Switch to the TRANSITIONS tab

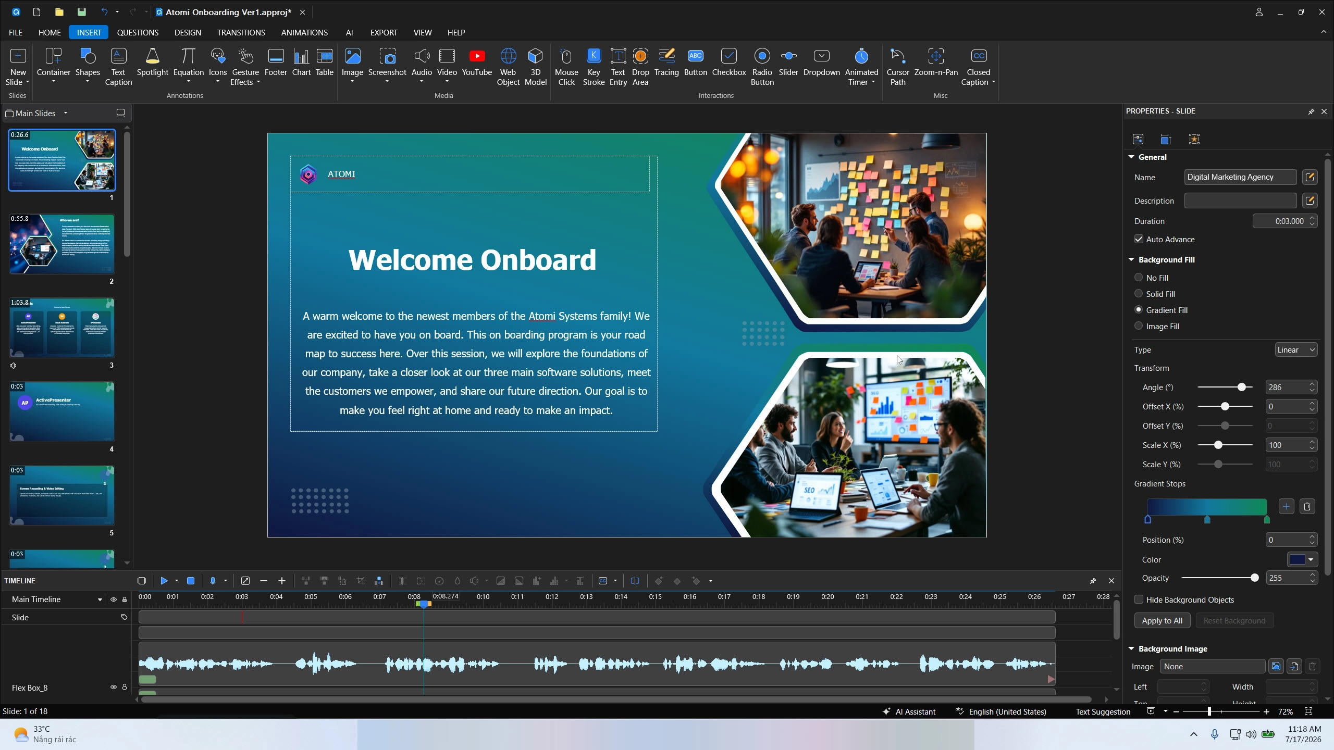241,32
